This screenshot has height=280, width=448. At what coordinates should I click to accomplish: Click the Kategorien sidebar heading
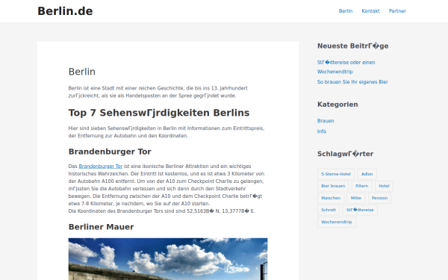337,105
